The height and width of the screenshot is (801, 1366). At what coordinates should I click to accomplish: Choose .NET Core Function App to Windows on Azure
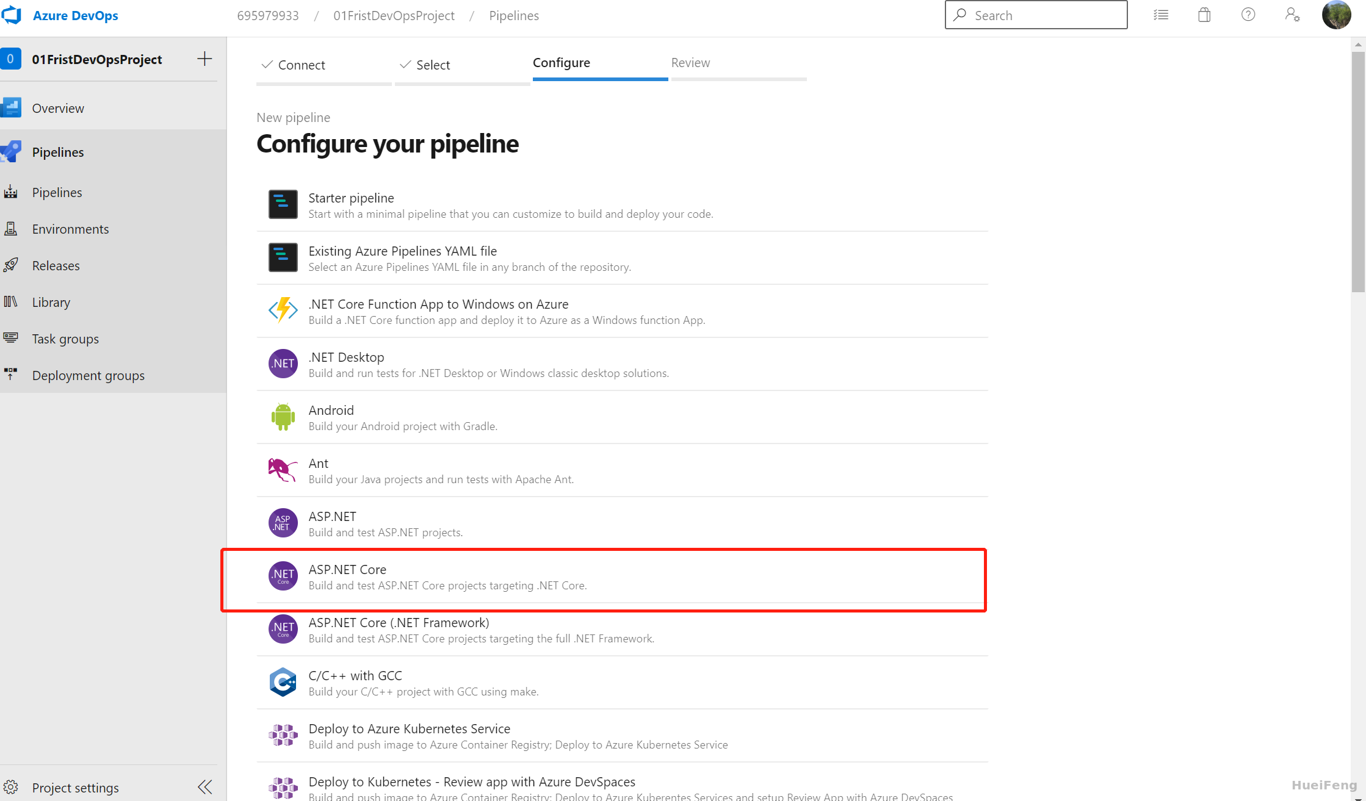tap(438, 304)
